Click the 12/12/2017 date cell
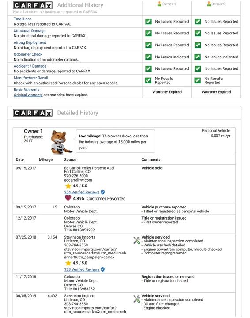Image resolution: width=250 pixels, height=318 pixels. pos(26,218)
